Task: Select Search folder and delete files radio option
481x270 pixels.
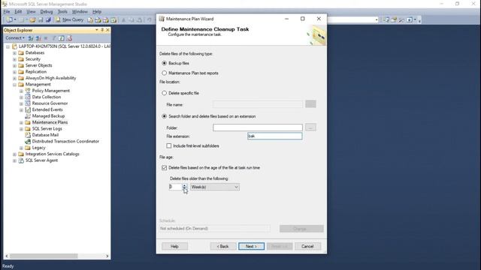Action: click(165, 116)
